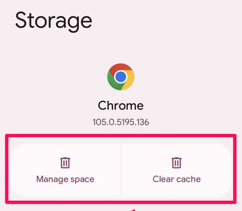The height and width of the screenshot is (211, 242).
Task: Click the letter "S" in the Storage title
Action: tap(22, 20)
